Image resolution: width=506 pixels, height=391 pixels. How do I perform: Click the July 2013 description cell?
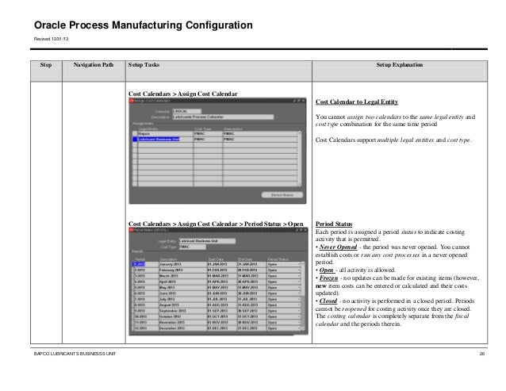pos(182,299)
